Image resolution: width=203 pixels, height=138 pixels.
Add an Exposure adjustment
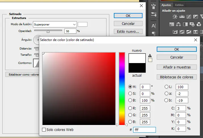pyautogui.click(x=196, y=17)
